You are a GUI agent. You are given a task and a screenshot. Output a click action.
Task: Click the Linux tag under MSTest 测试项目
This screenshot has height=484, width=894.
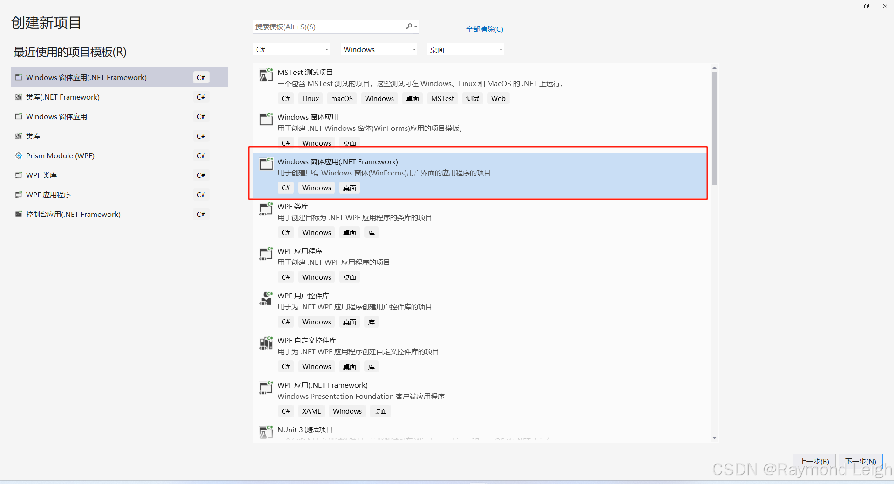pyautogui.click(x=311, y=98)
